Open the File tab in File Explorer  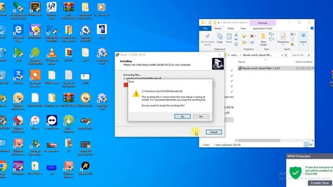(x=205, y=29)
